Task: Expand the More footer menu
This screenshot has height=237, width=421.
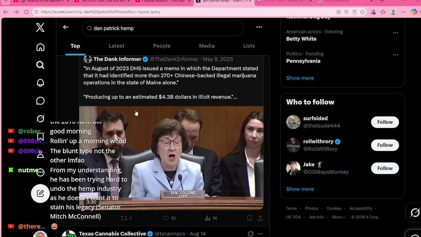Action: pos(339,217)
